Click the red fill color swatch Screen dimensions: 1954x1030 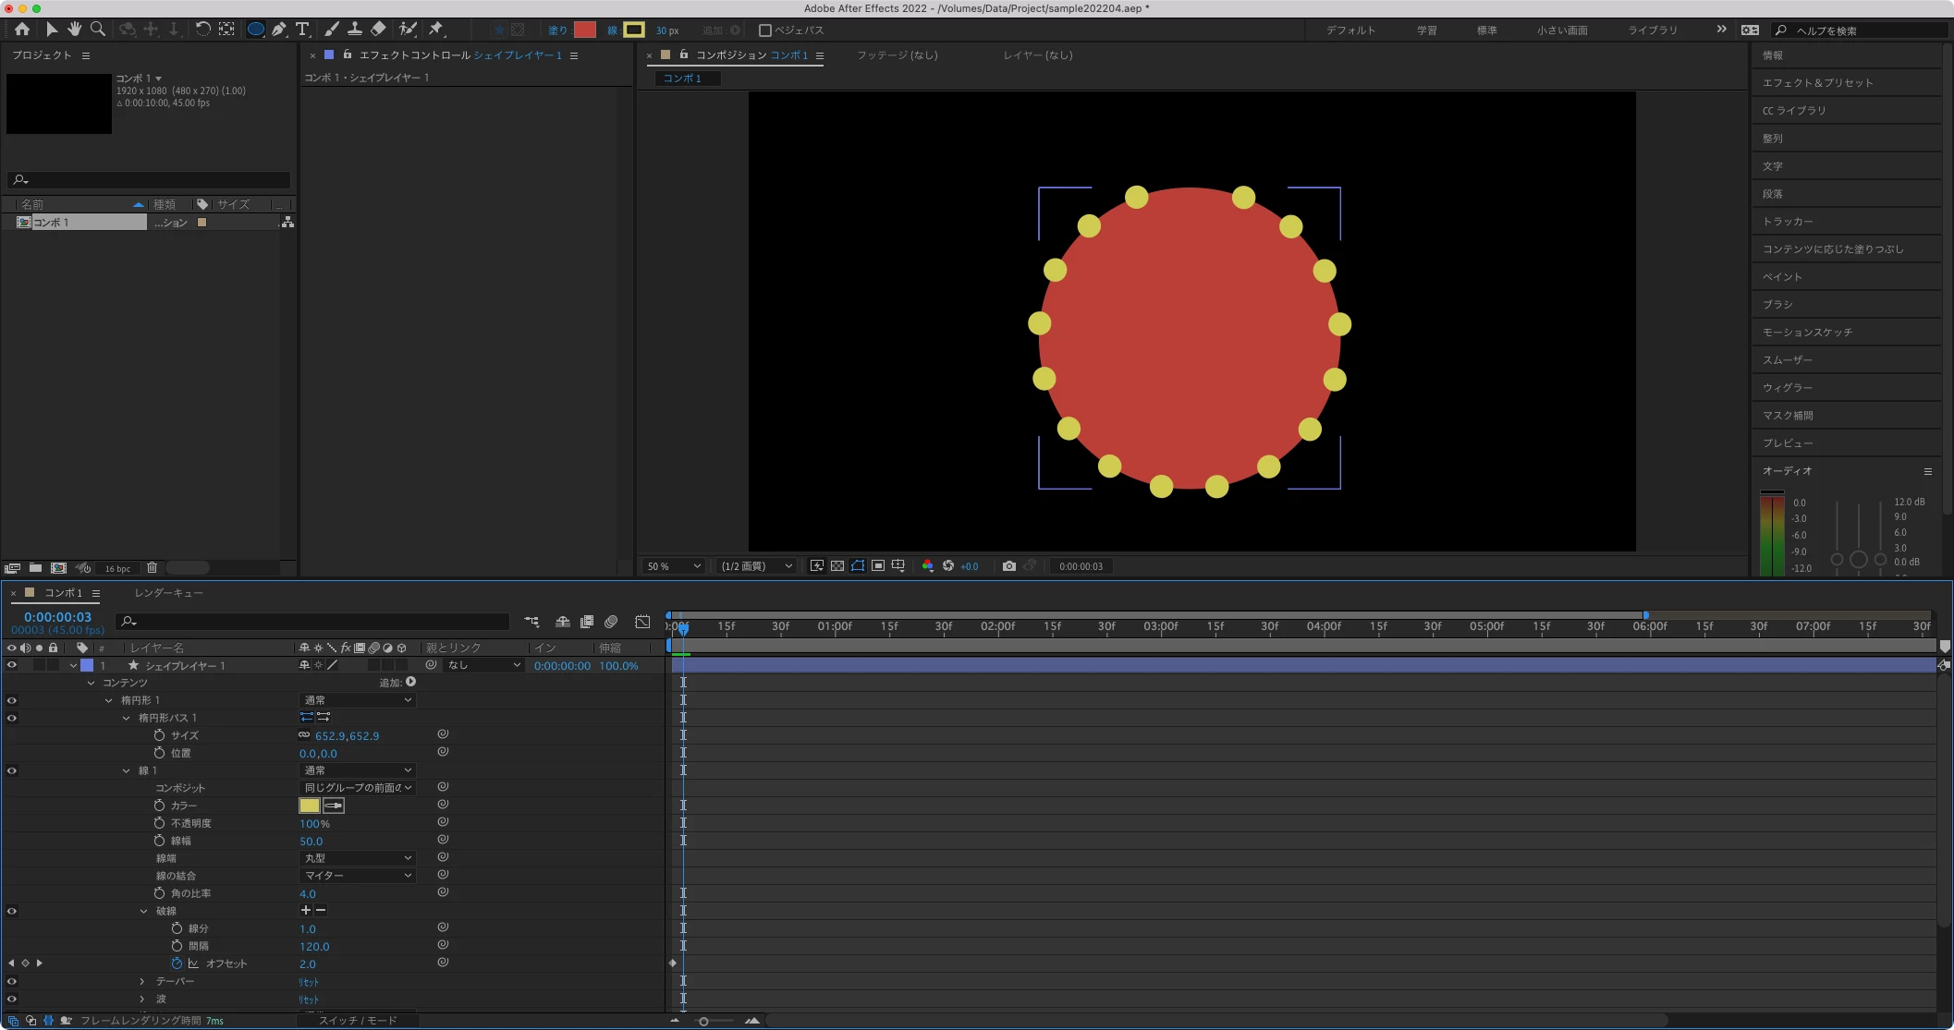pos(584,30)
